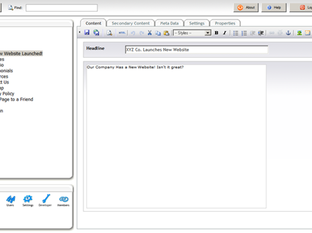This screenshot has height=233, width=312.
Task: Toggle italic formatting
Action: (x=224, y=33)
